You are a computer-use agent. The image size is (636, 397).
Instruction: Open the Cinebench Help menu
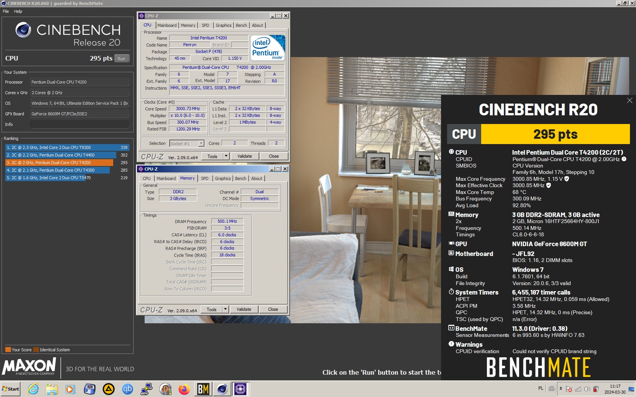click(18, 11)
